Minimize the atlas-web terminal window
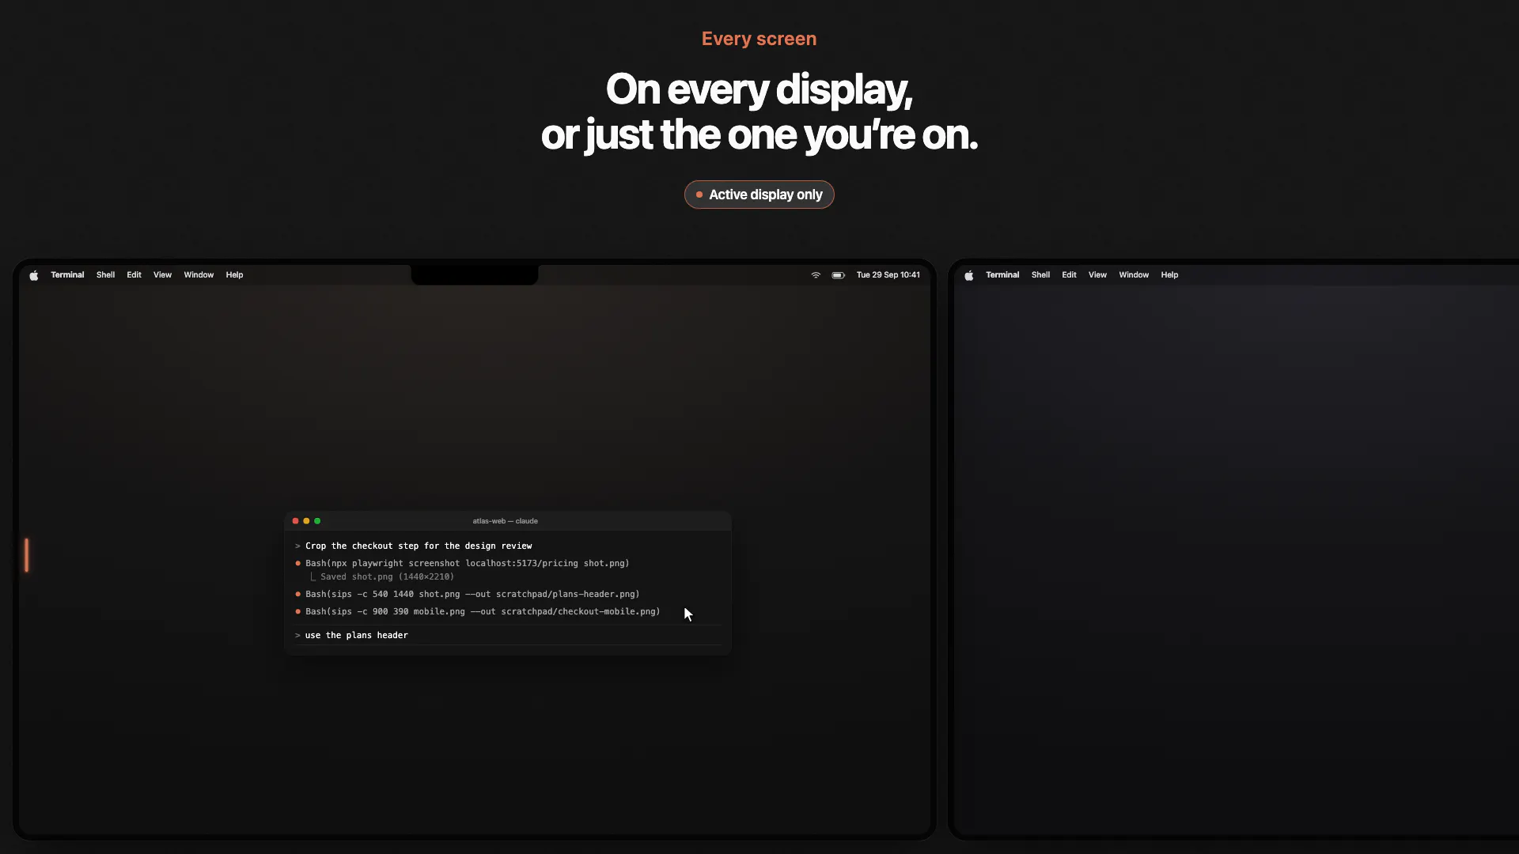Screen dimensions: 1519x854 306,521
